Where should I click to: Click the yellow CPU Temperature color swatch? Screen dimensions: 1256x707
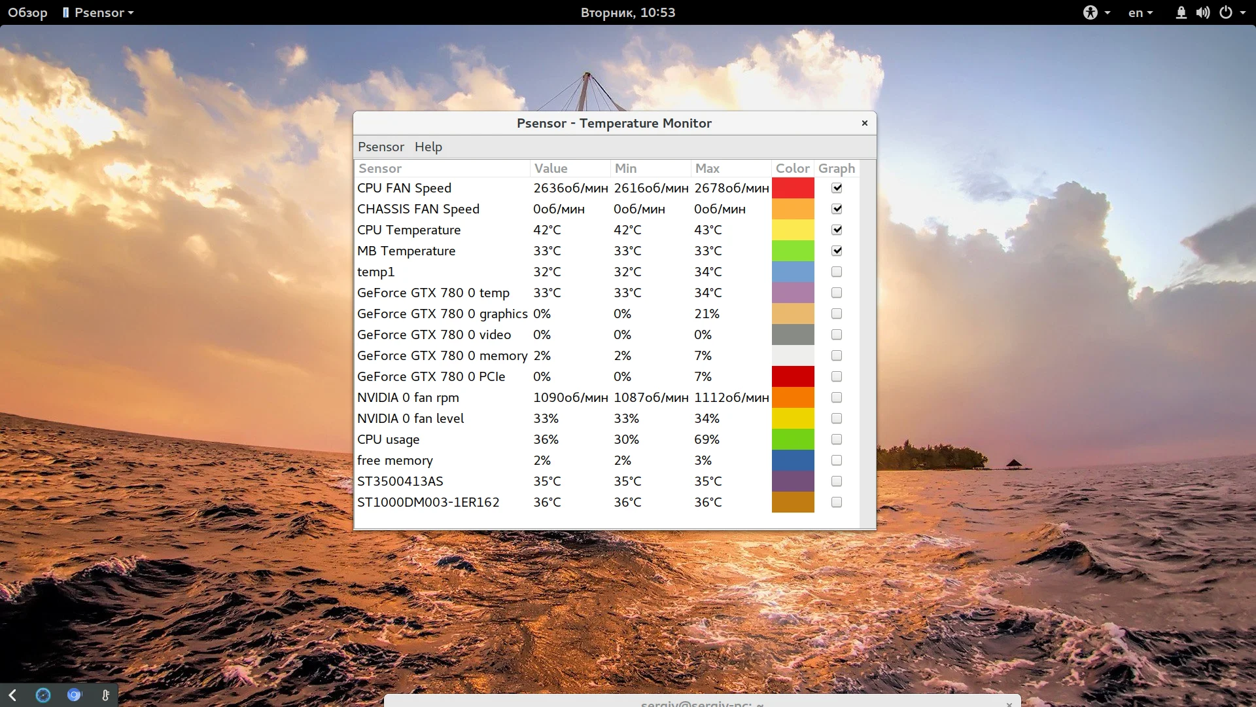793,230
